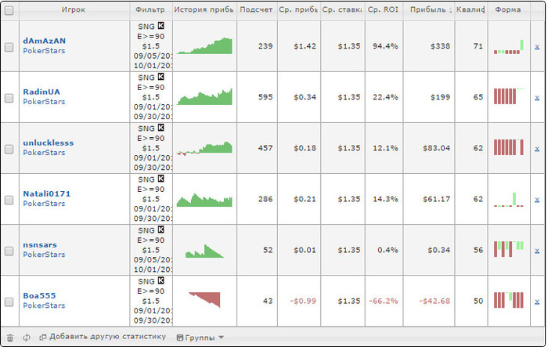Open the Группы dropdown
This screenshot has height=347, width=548.
pyautogui.click(x=200, y=338)
